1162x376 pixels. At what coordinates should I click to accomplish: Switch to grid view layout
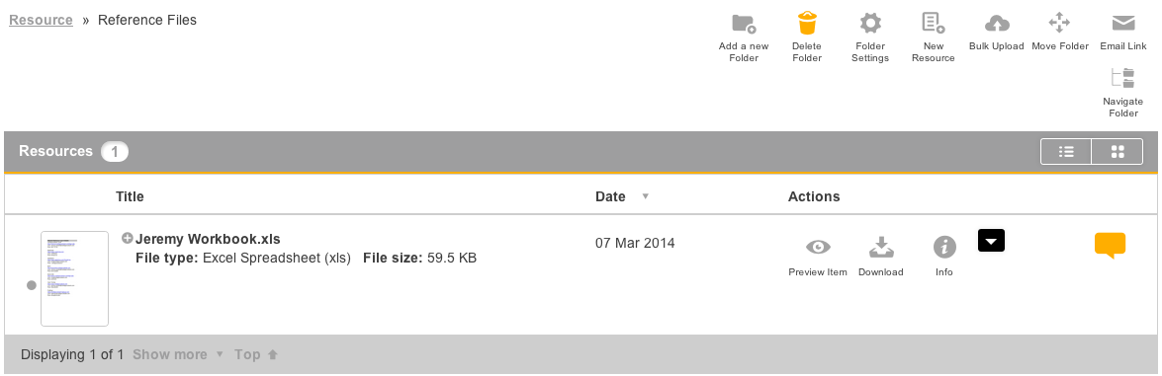pos(1117,152)
